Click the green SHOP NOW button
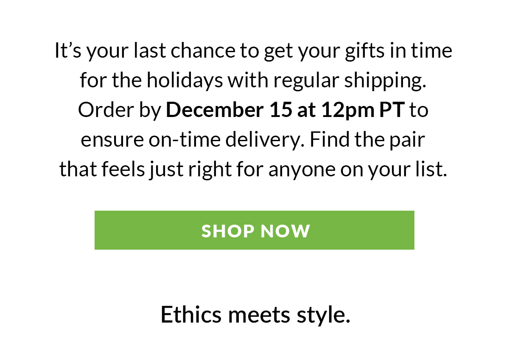Viewport: 509px width, 348px height. coord(254,230)
